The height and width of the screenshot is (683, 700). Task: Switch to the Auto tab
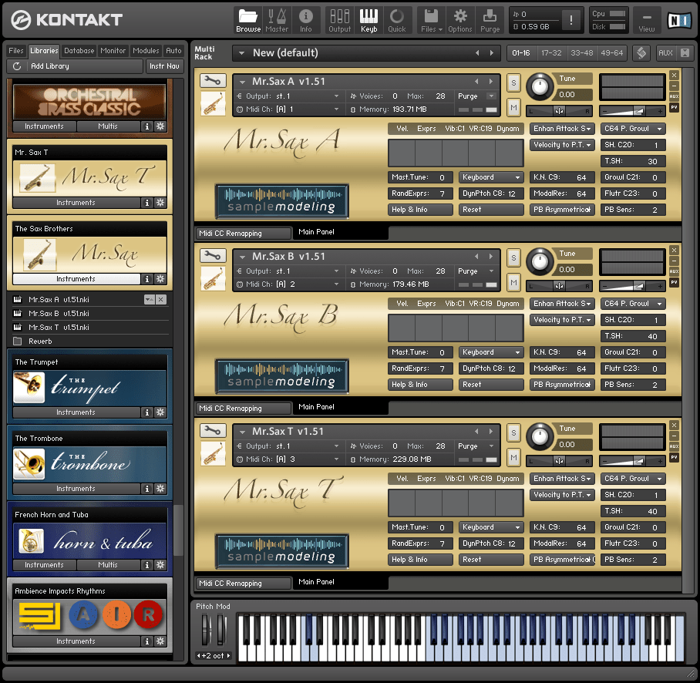click(173, 51)
